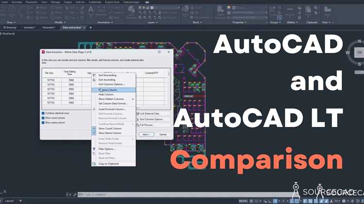Open the Output ribbon tab
The width and height of the screenshot is (364, 204).
pyautogui.click(x=67, y=2)
